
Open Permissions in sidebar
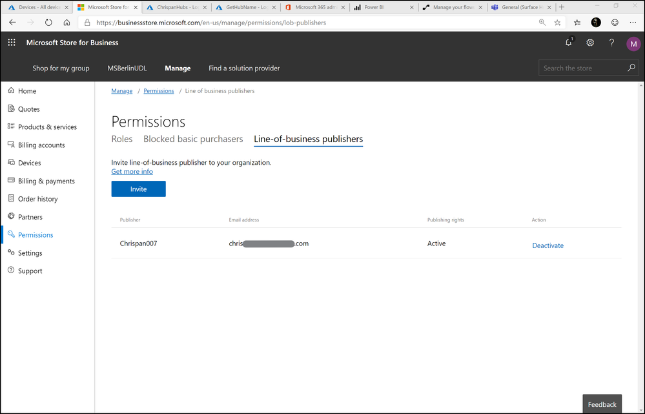pyautogui.click(x=36, y=235)
